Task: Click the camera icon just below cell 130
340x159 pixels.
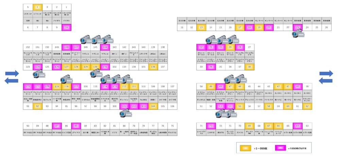Action: [x=96, y=74]
